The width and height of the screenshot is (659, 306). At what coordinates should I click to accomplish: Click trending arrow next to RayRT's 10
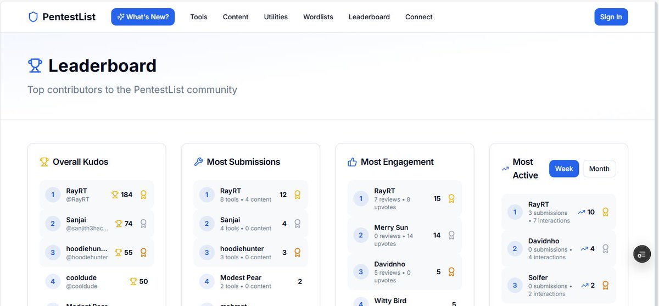[x=582, y=212]
